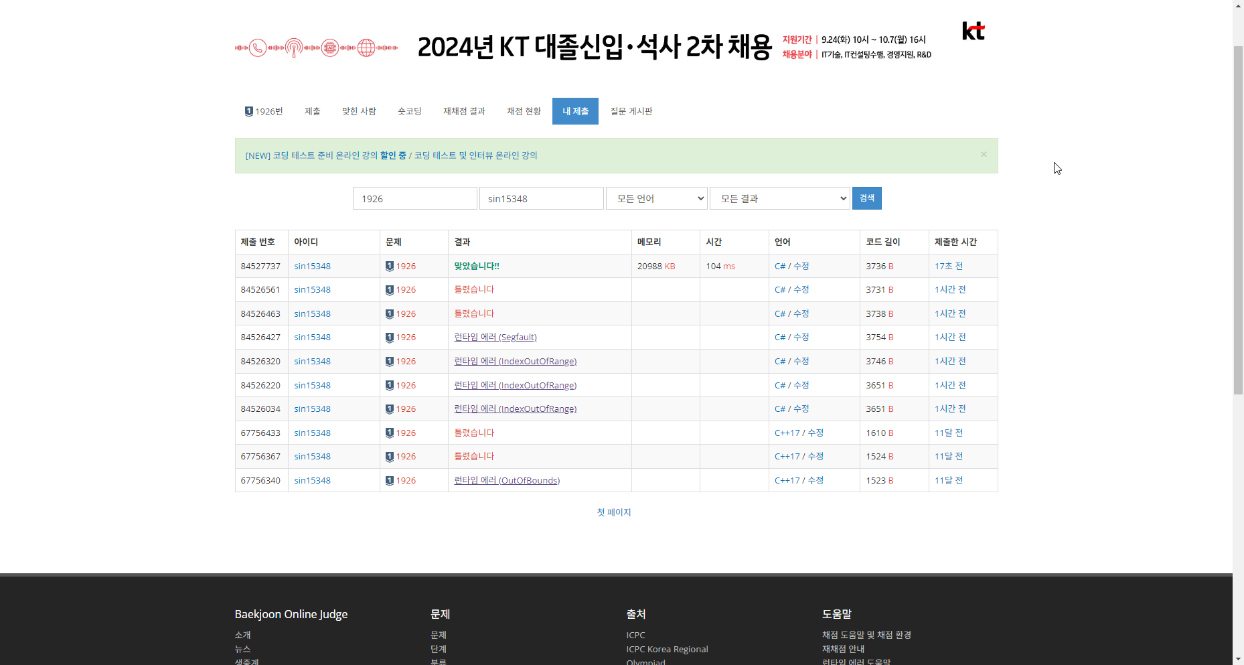1244x665 pixels.
Task: Open problem 1926 link in row 84526561
Action: pos(406,290)
